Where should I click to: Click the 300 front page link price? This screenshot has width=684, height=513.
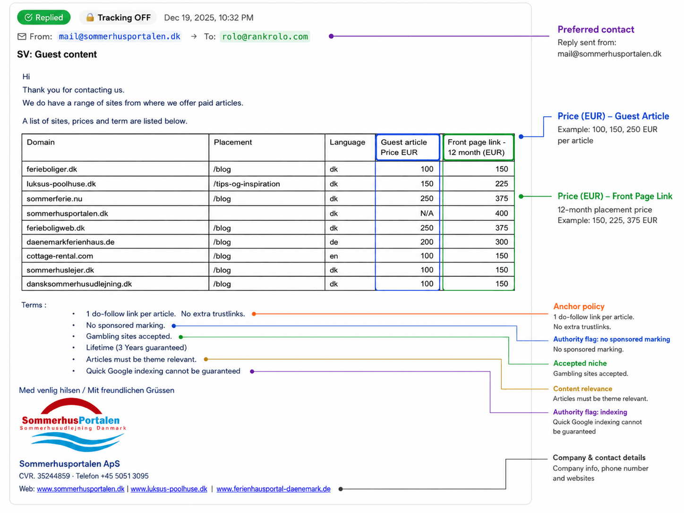[478, 242]
